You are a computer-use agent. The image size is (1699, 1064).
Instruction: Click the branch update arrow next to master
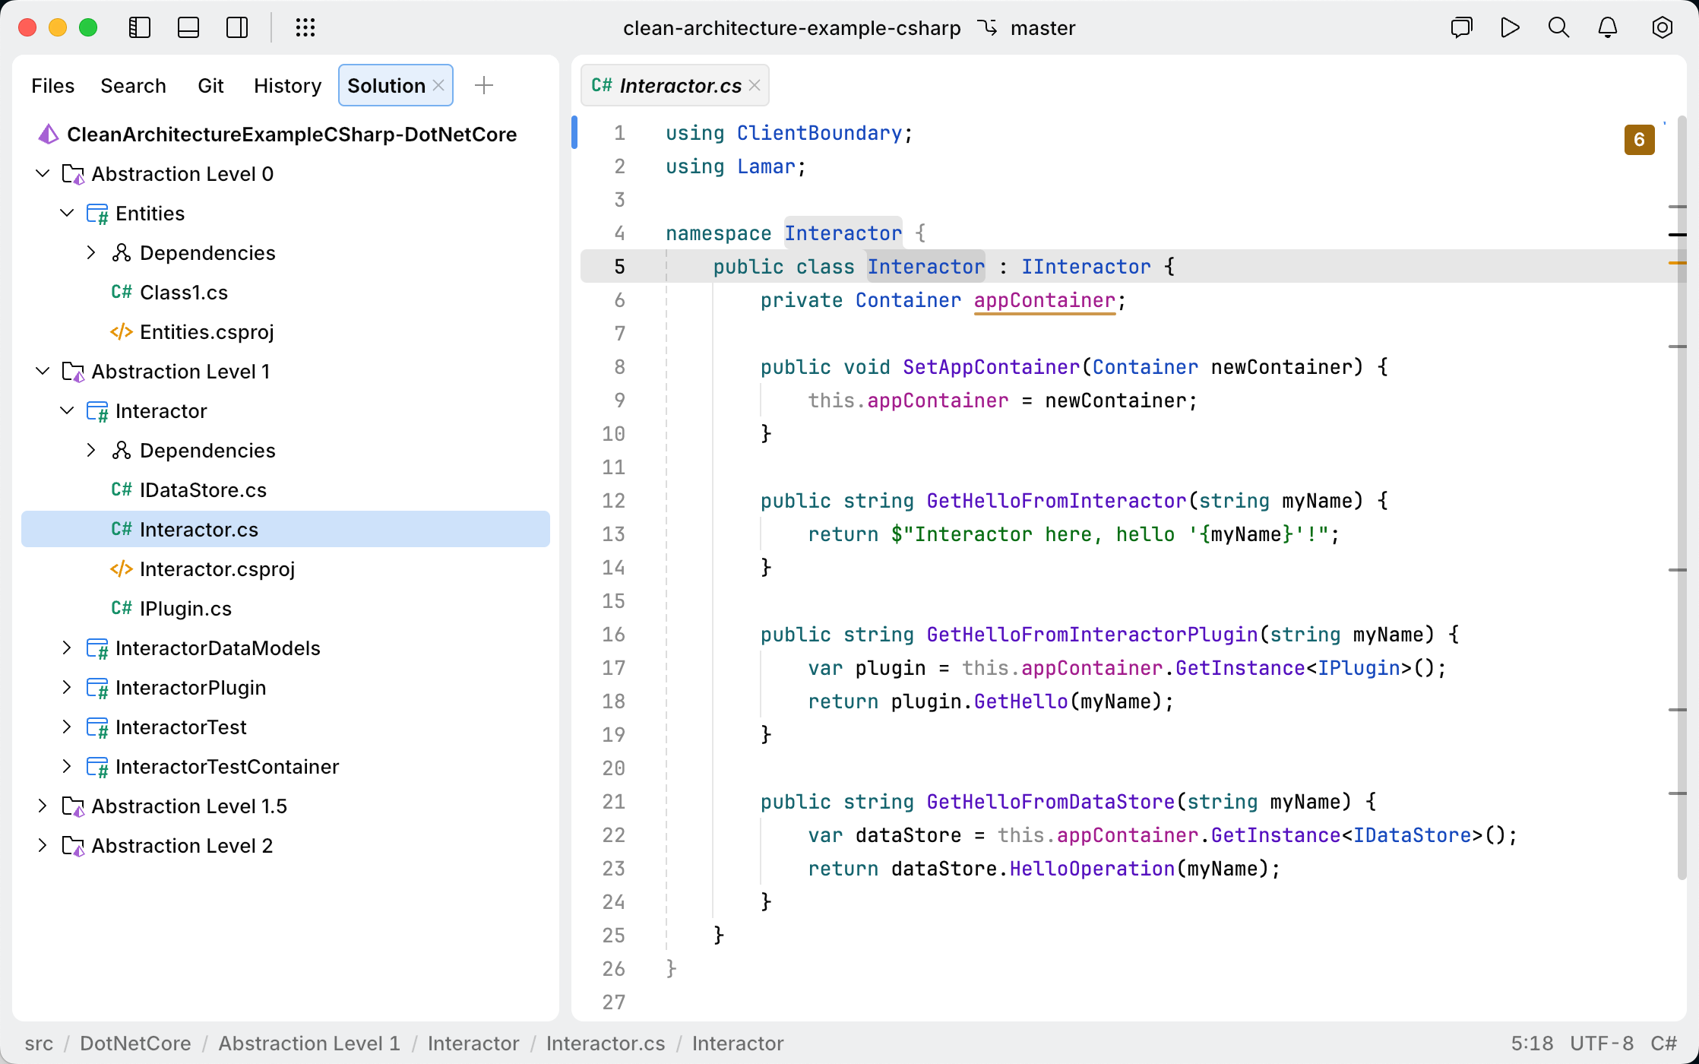click(988, 28)
